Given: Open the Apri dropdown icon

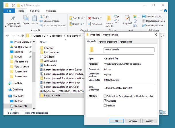Looking at the screenshot, I should click(136, 17).
